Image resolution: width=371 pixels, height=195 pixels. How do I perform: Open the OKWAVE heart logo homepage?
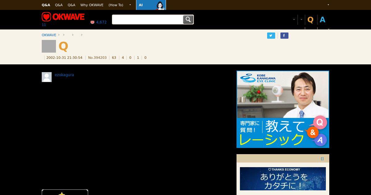click(x=63, y=17)
